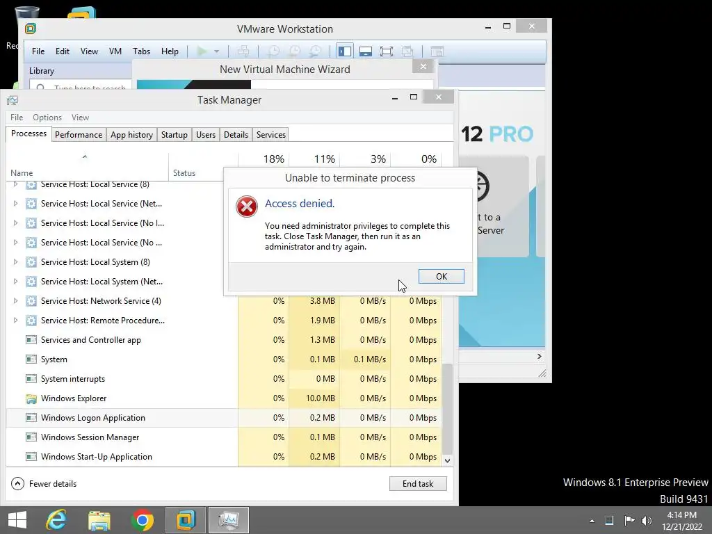Open VMware Help menu

tap(170, 51)
